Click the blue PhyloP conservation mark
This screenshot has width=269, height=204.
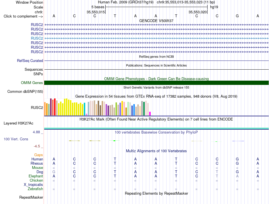point(238,141)
